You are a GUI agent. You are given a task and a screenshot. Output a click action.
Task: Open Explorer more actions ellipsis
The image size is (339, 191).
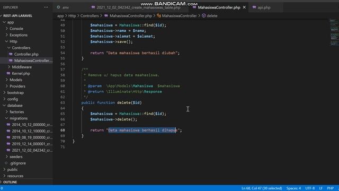[x=46, y=7]
